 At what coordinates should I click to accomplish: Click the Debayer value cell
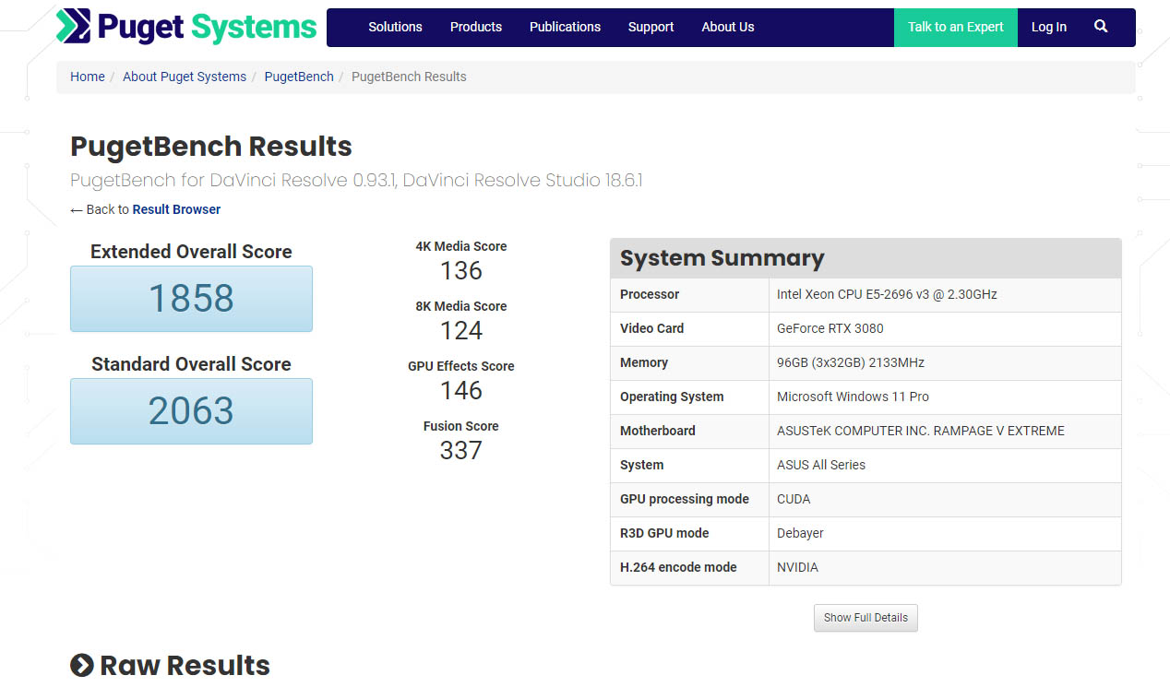pyautogui.click(x=944, y=533)
